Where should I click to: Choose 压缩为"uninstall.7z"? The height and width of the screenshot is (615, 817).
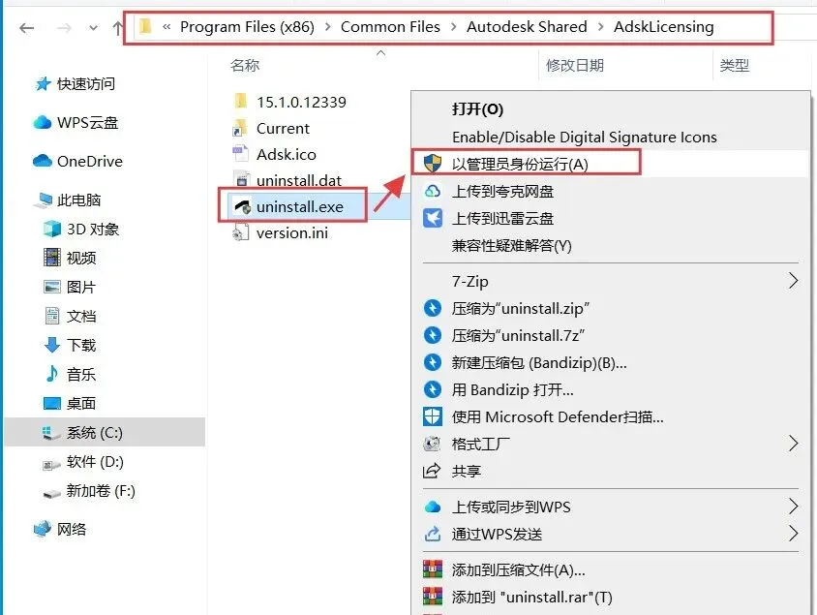coord(518,336)
